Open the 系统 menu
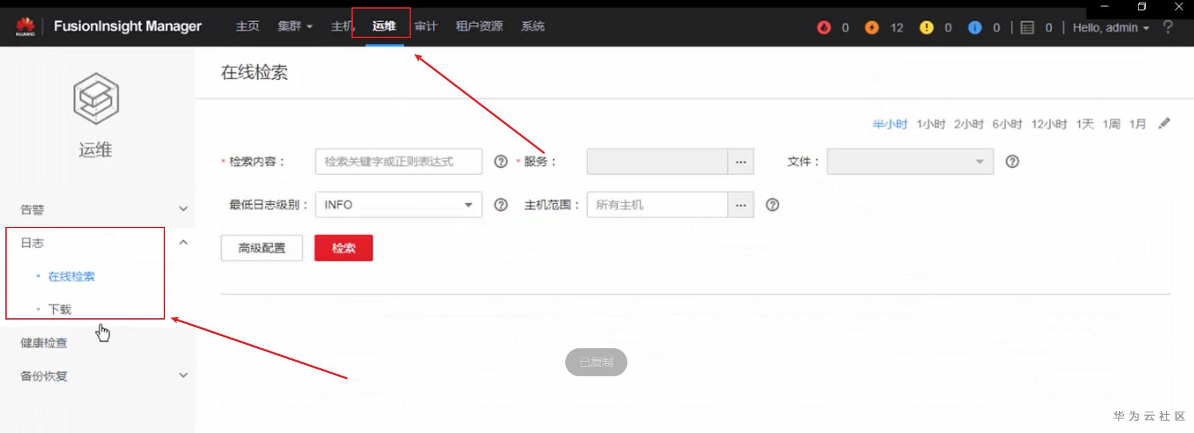Image resolution: width=1194 pixels, height=433 pixels. coord(533,27)
